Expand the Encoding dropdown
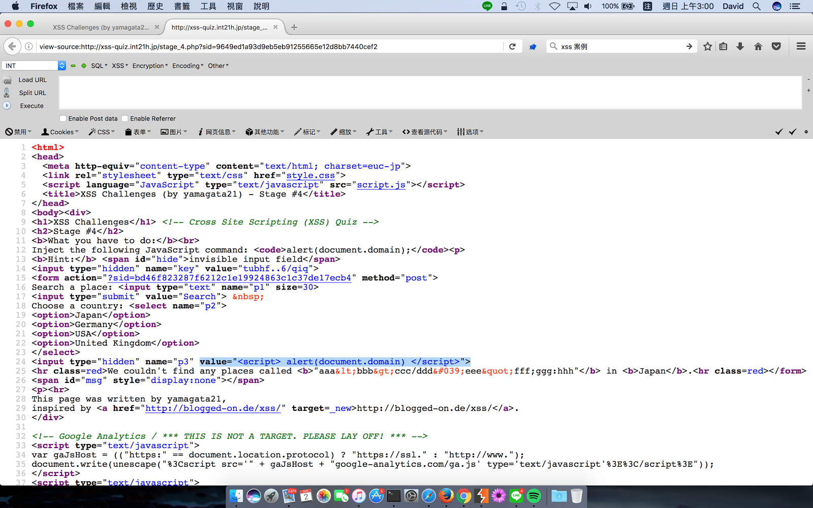Viewport: 813px width, 508px height. pyautogui.click(x=187, y=66)
